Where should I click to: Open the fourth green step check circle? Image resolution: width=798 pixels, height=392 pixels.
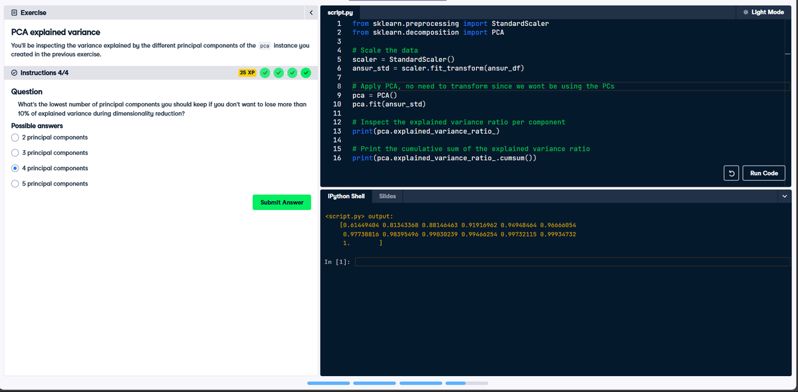tap(307, 72)
